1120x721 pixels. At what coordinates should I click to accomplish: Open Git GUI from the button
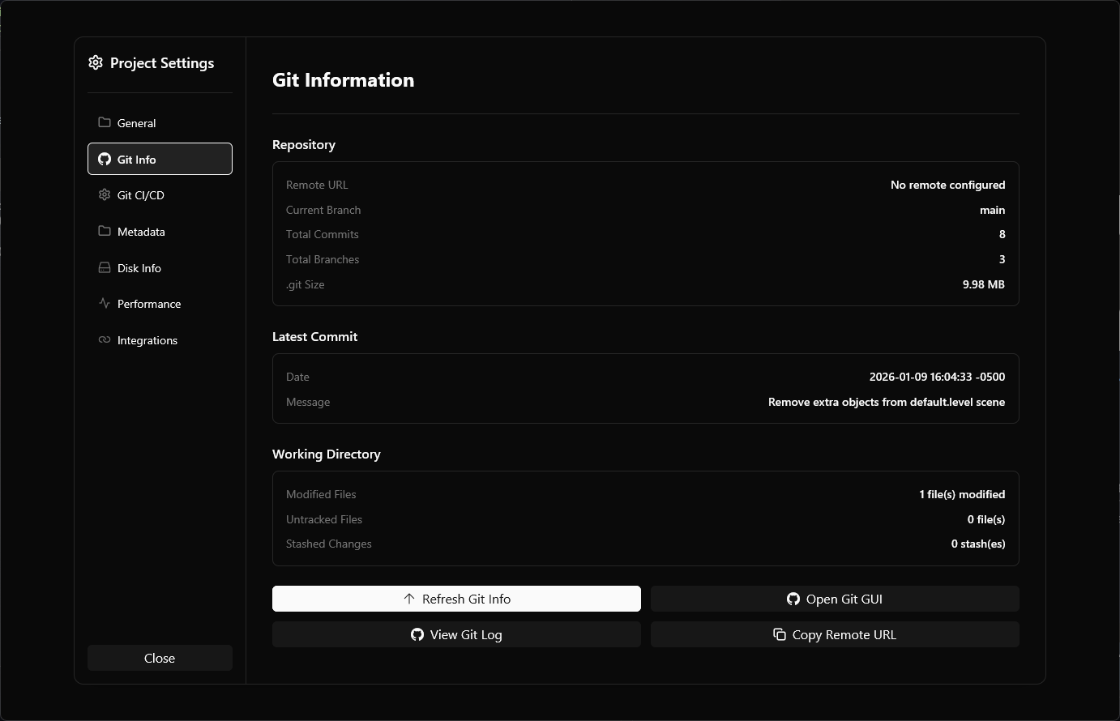pos(835,599)
